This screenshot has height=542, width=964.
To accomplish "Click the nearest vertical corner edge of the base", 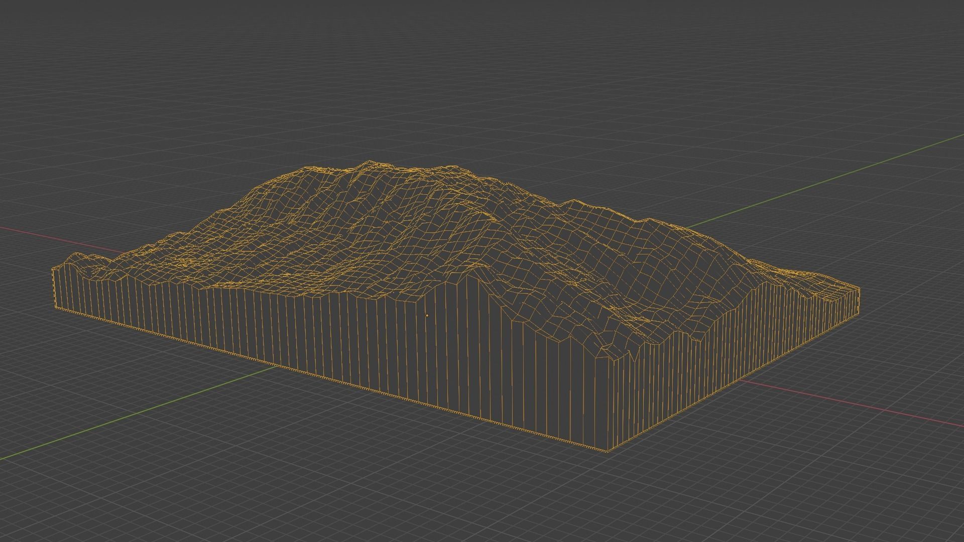I will (x=609, y=401).
